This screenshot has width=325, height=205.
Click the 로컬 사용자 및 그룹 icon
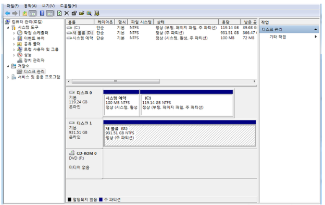[20, 49]
